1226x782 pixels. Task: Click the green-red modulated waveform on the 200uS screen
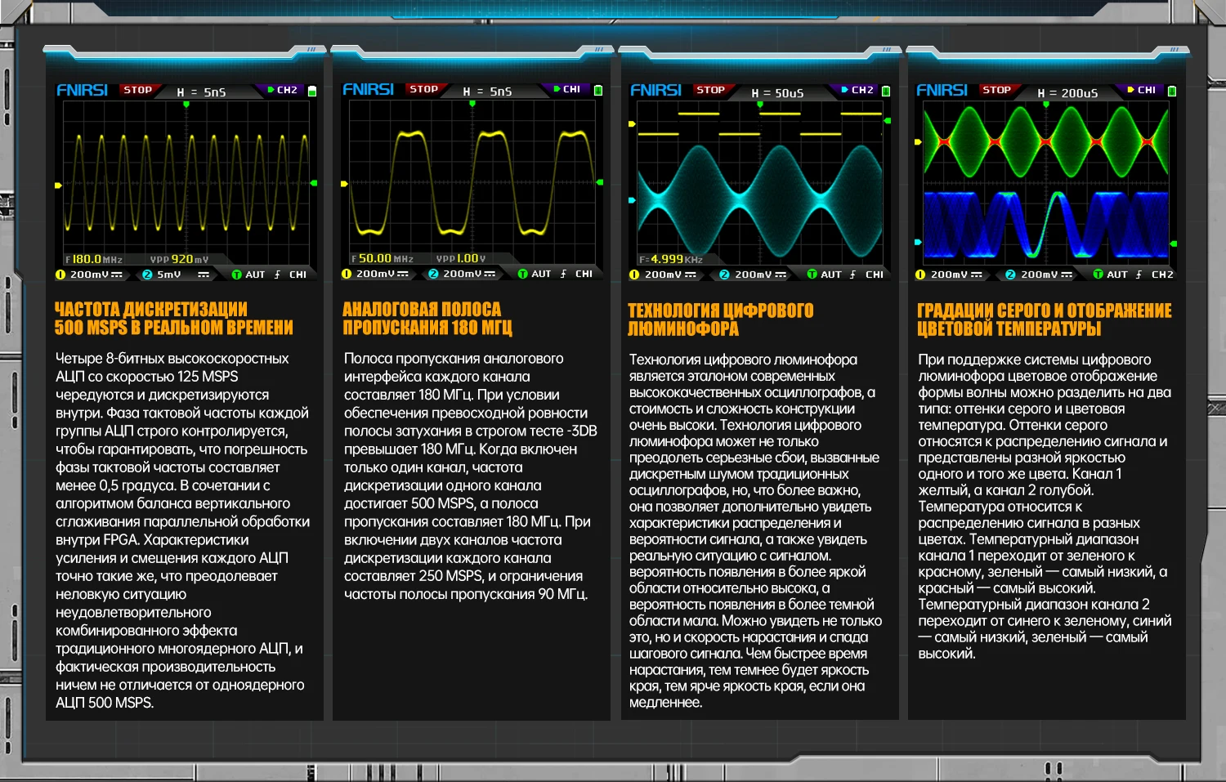pyautogui.click(x=1046, y=141)
